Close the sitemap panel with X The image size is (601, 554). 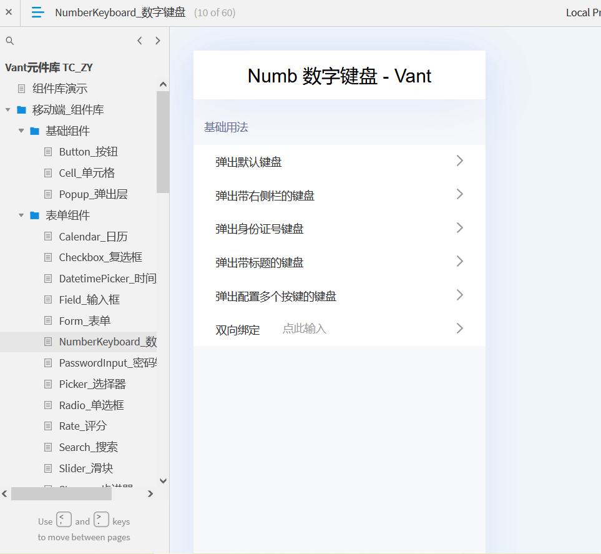point(9,12)
